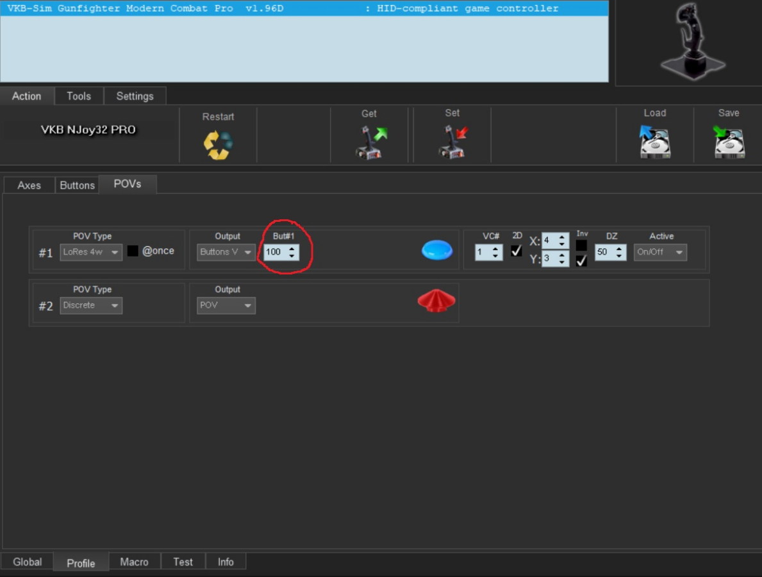Click the Set settings joystick icon
Image resolution: width=762 pixels, height=577 pixels.
pyautogui.click(x=453, y=142)
